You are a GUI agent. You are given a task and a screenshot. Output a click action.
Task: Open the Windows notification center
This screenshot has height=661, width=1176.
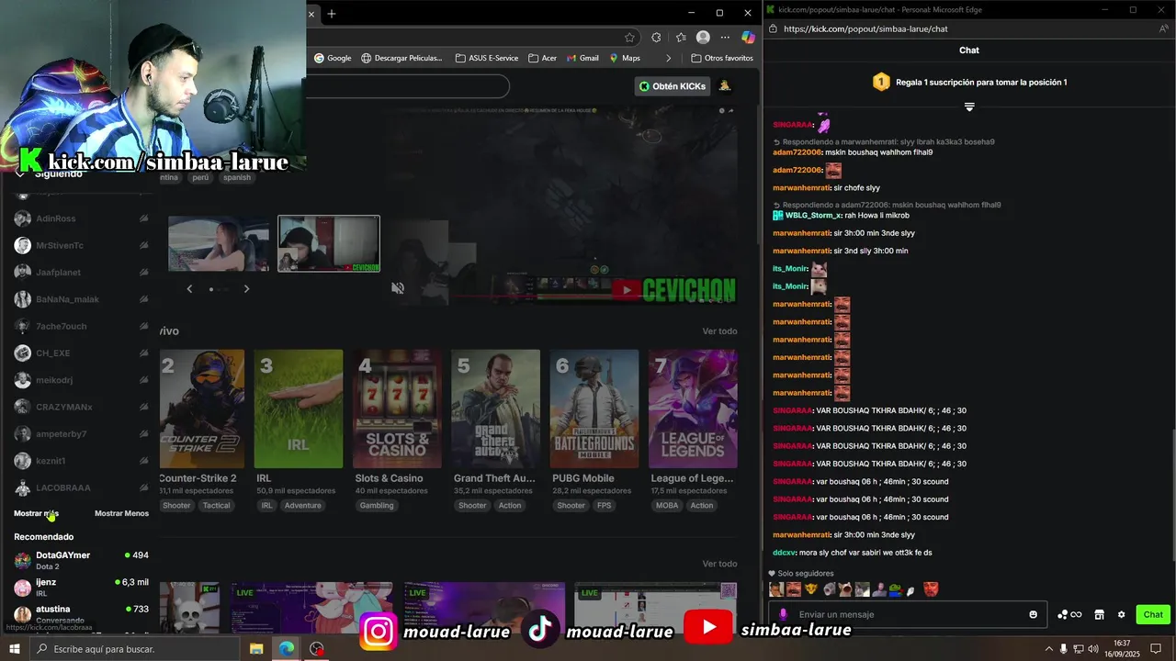[x=1156, y=649]
